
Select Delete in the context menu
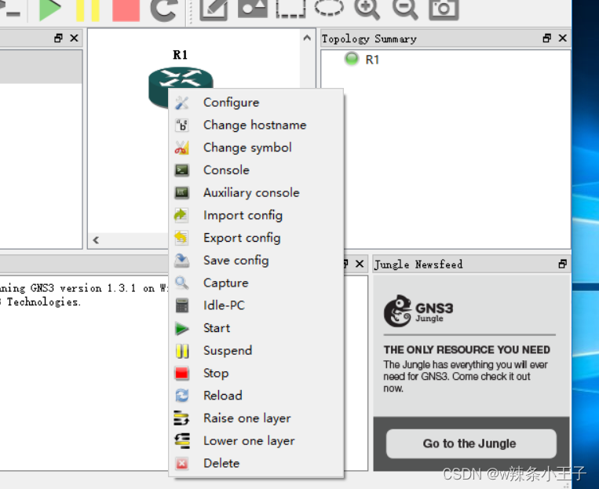pyautogui.click(x=256, y=463)
